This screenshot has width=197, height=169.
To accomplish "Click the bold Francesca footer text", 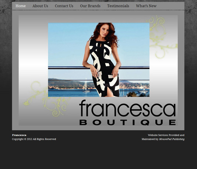I will click(19, 135).
